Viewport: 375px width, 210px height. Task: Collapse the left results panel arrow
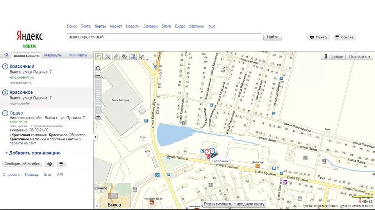[x=95, y=137]
